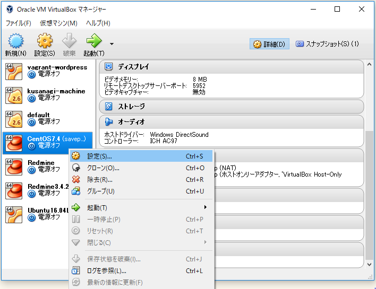Click the green arrow Start icon in context menu
This screenshot has height=289, width=376.
(x=76, y=207)
